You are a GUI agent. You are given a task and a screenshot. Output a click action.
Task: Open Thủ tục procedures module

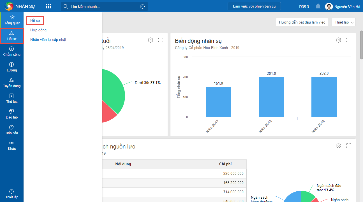[12, 99]
